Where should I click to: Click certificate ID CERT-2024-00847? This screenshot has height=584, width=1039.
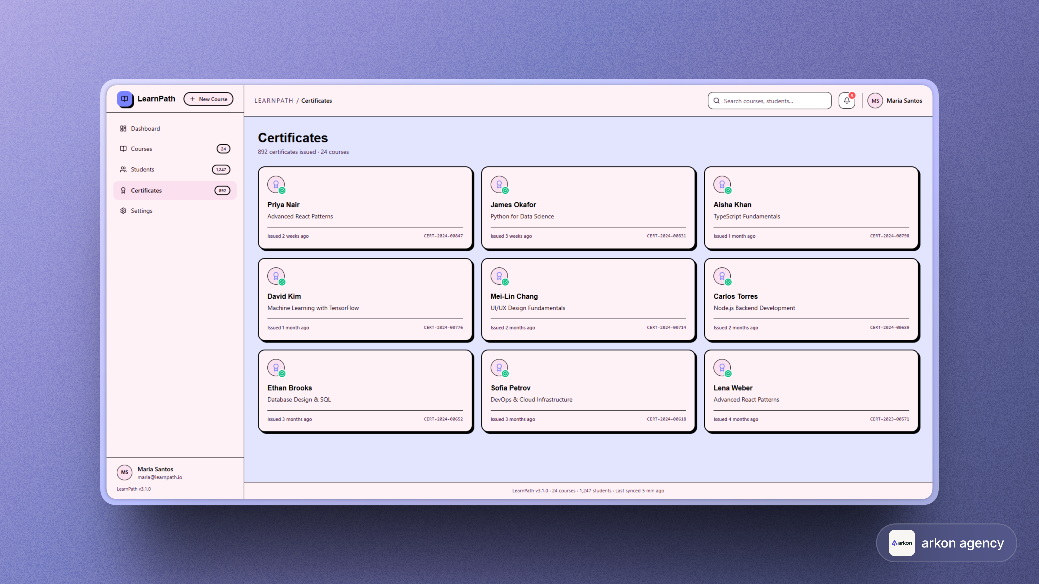coord(443,236)
